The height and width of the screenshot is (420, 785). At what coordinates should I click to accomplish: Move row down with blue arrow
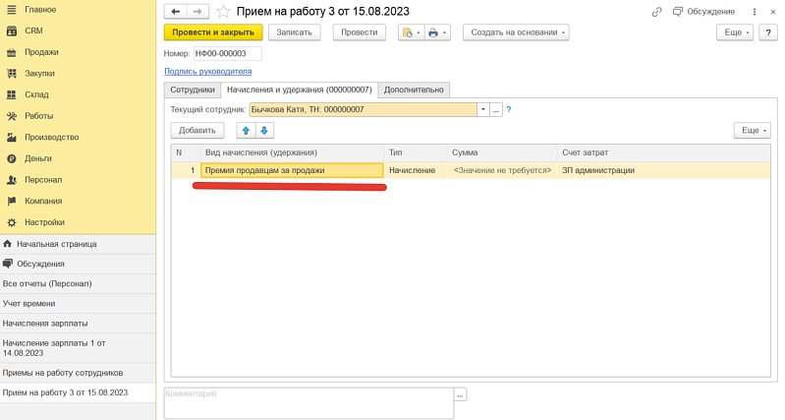point(264,130)
